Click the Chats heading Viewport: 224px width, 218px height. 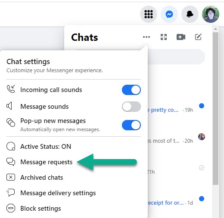click(x=84, y=37)
